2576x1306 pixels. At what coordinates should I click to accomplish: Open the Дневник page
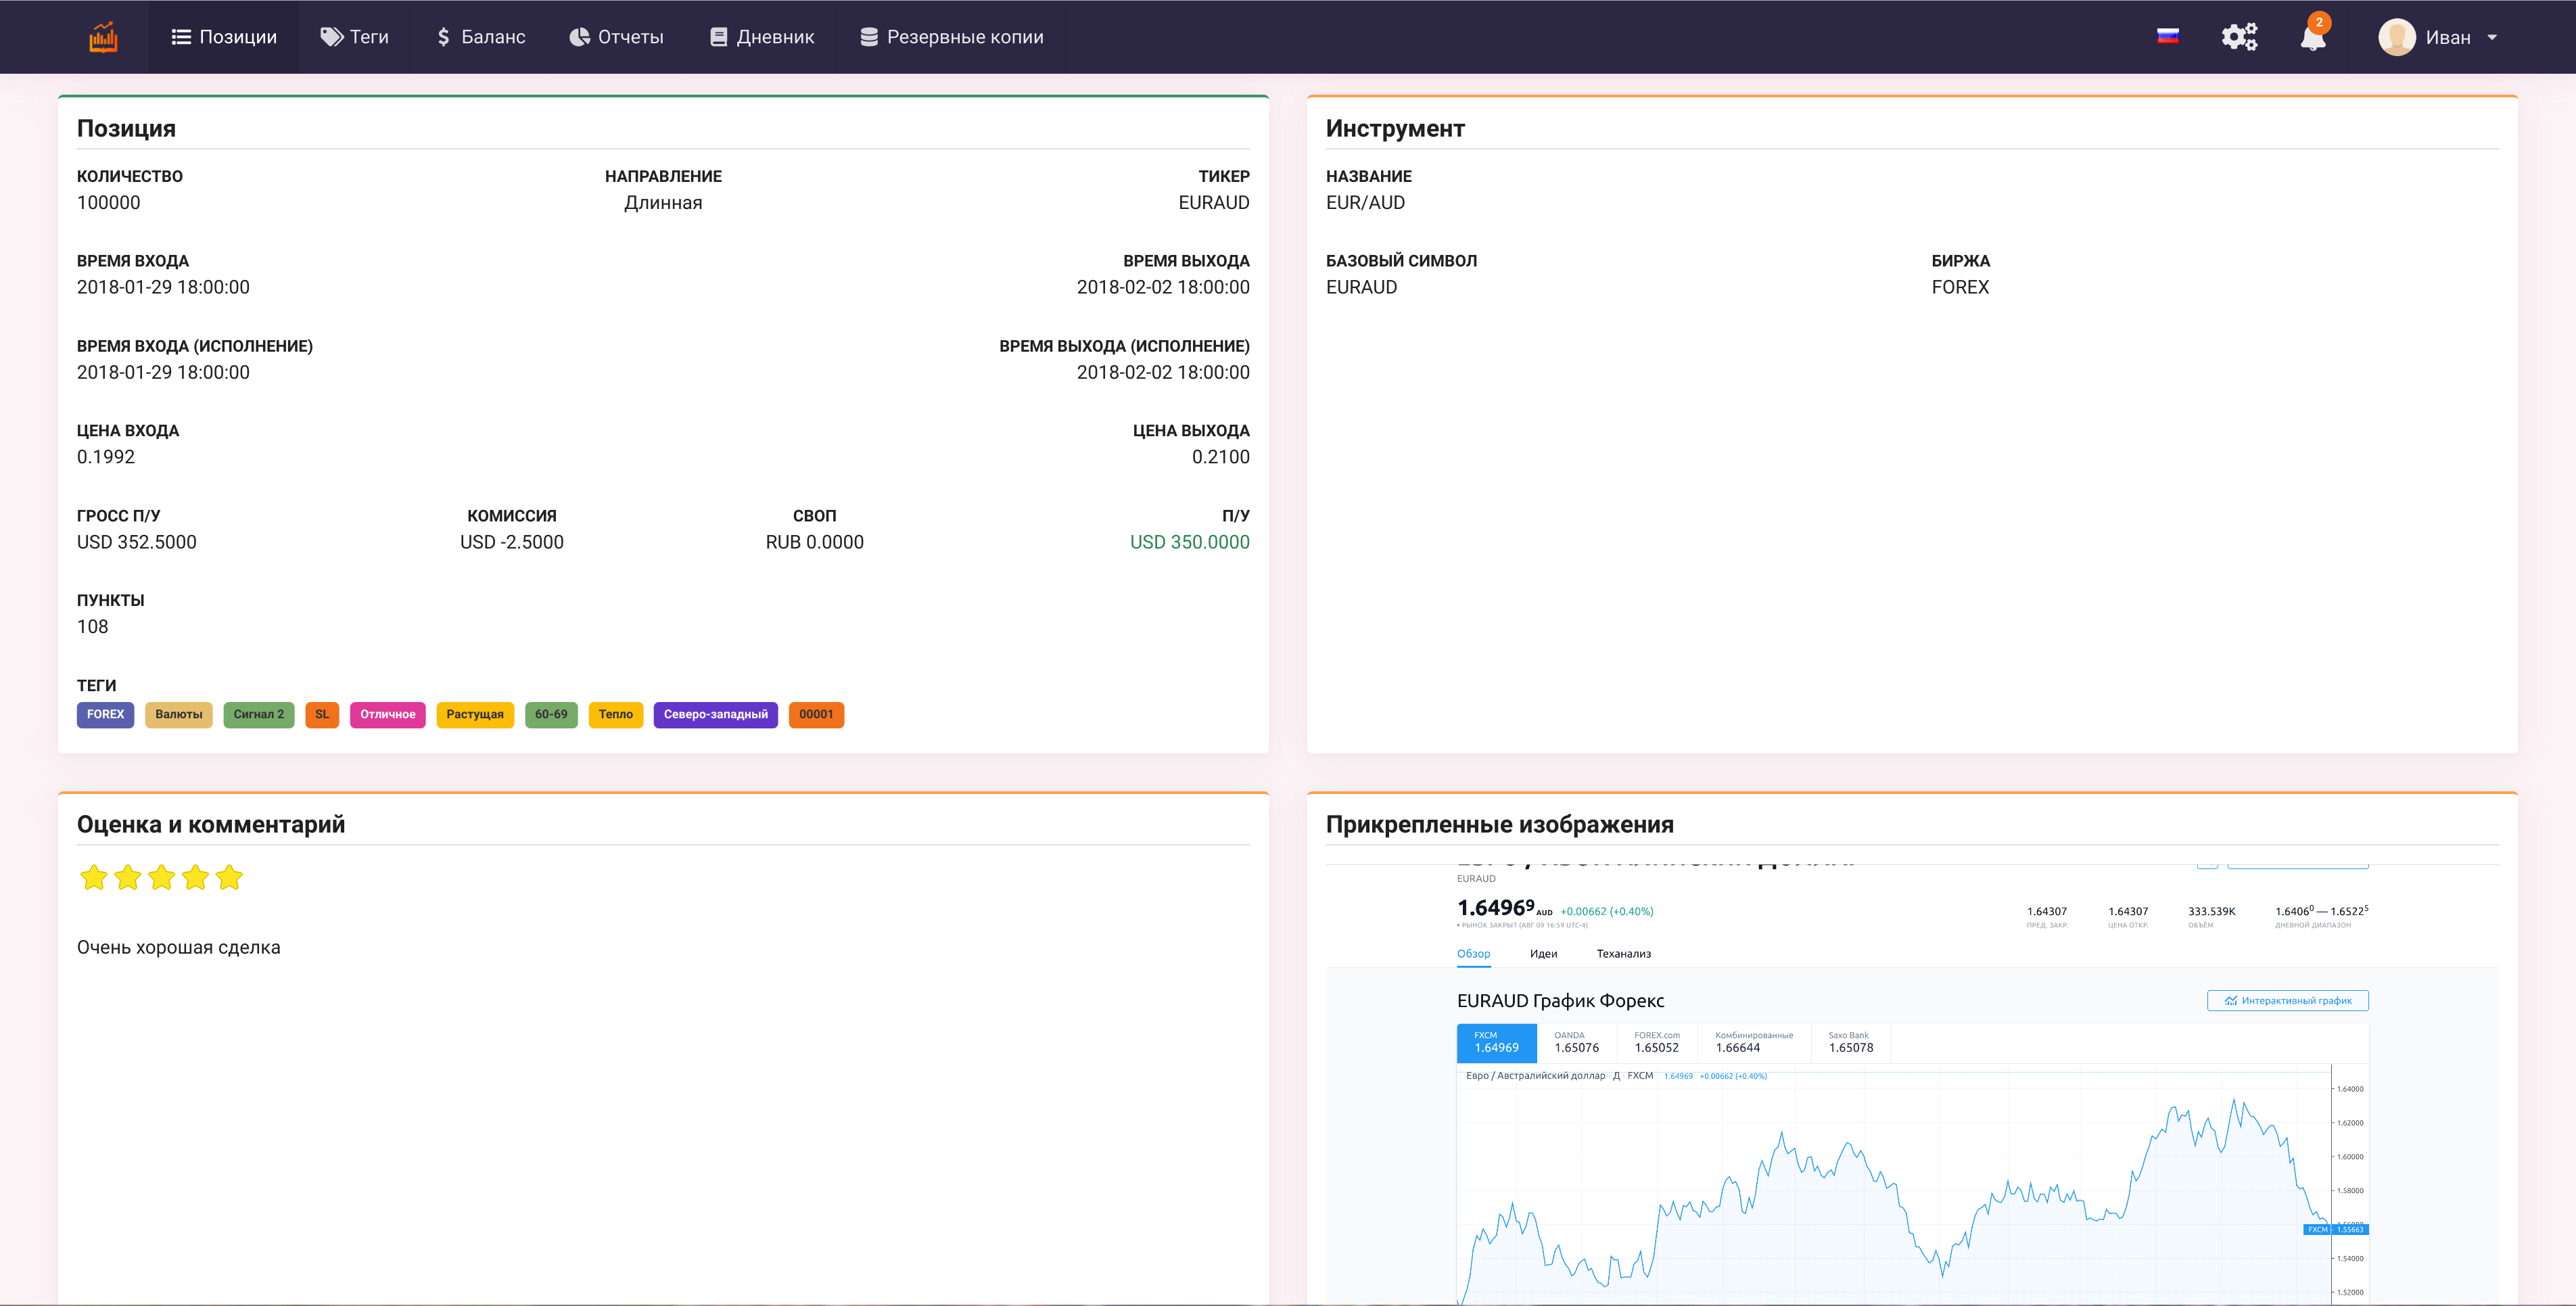(x=762, y=37)
